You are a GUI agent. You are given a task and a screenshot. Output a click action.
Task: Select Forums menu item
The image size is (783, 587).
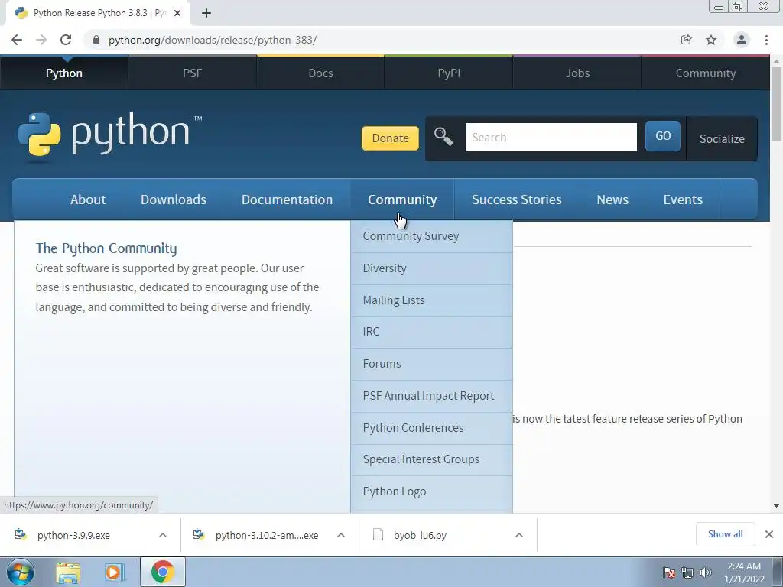431,364
